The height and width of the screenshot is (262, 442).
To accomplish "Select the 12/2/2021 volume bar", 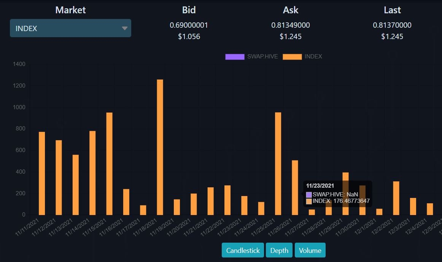I will coord(396,198).
